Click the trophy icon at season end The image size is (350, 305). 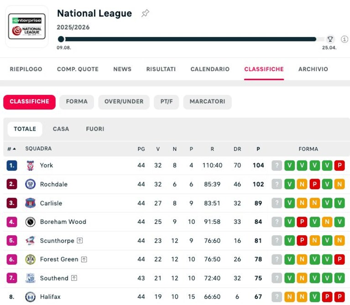click(x=330, y=39)
